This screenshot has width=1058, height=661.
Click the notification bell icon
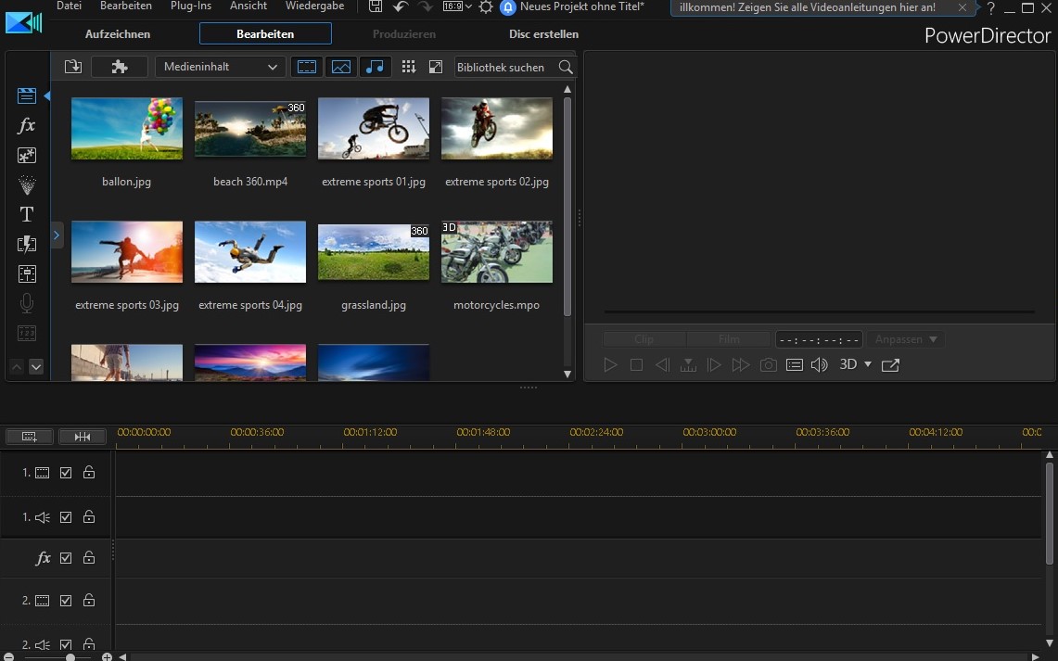point(508,7)
